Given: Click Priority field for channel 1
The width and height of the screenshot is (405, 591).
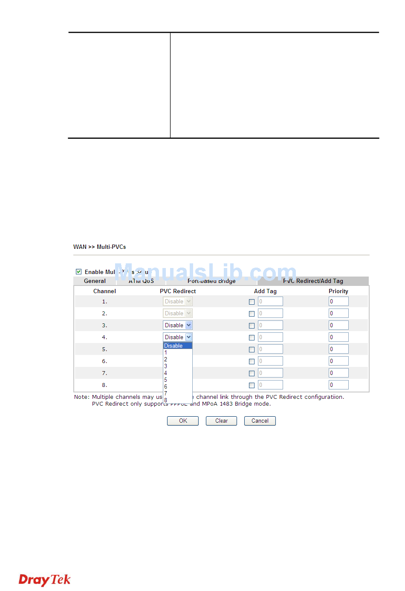Looking at the screenshot, I should 338,301.
